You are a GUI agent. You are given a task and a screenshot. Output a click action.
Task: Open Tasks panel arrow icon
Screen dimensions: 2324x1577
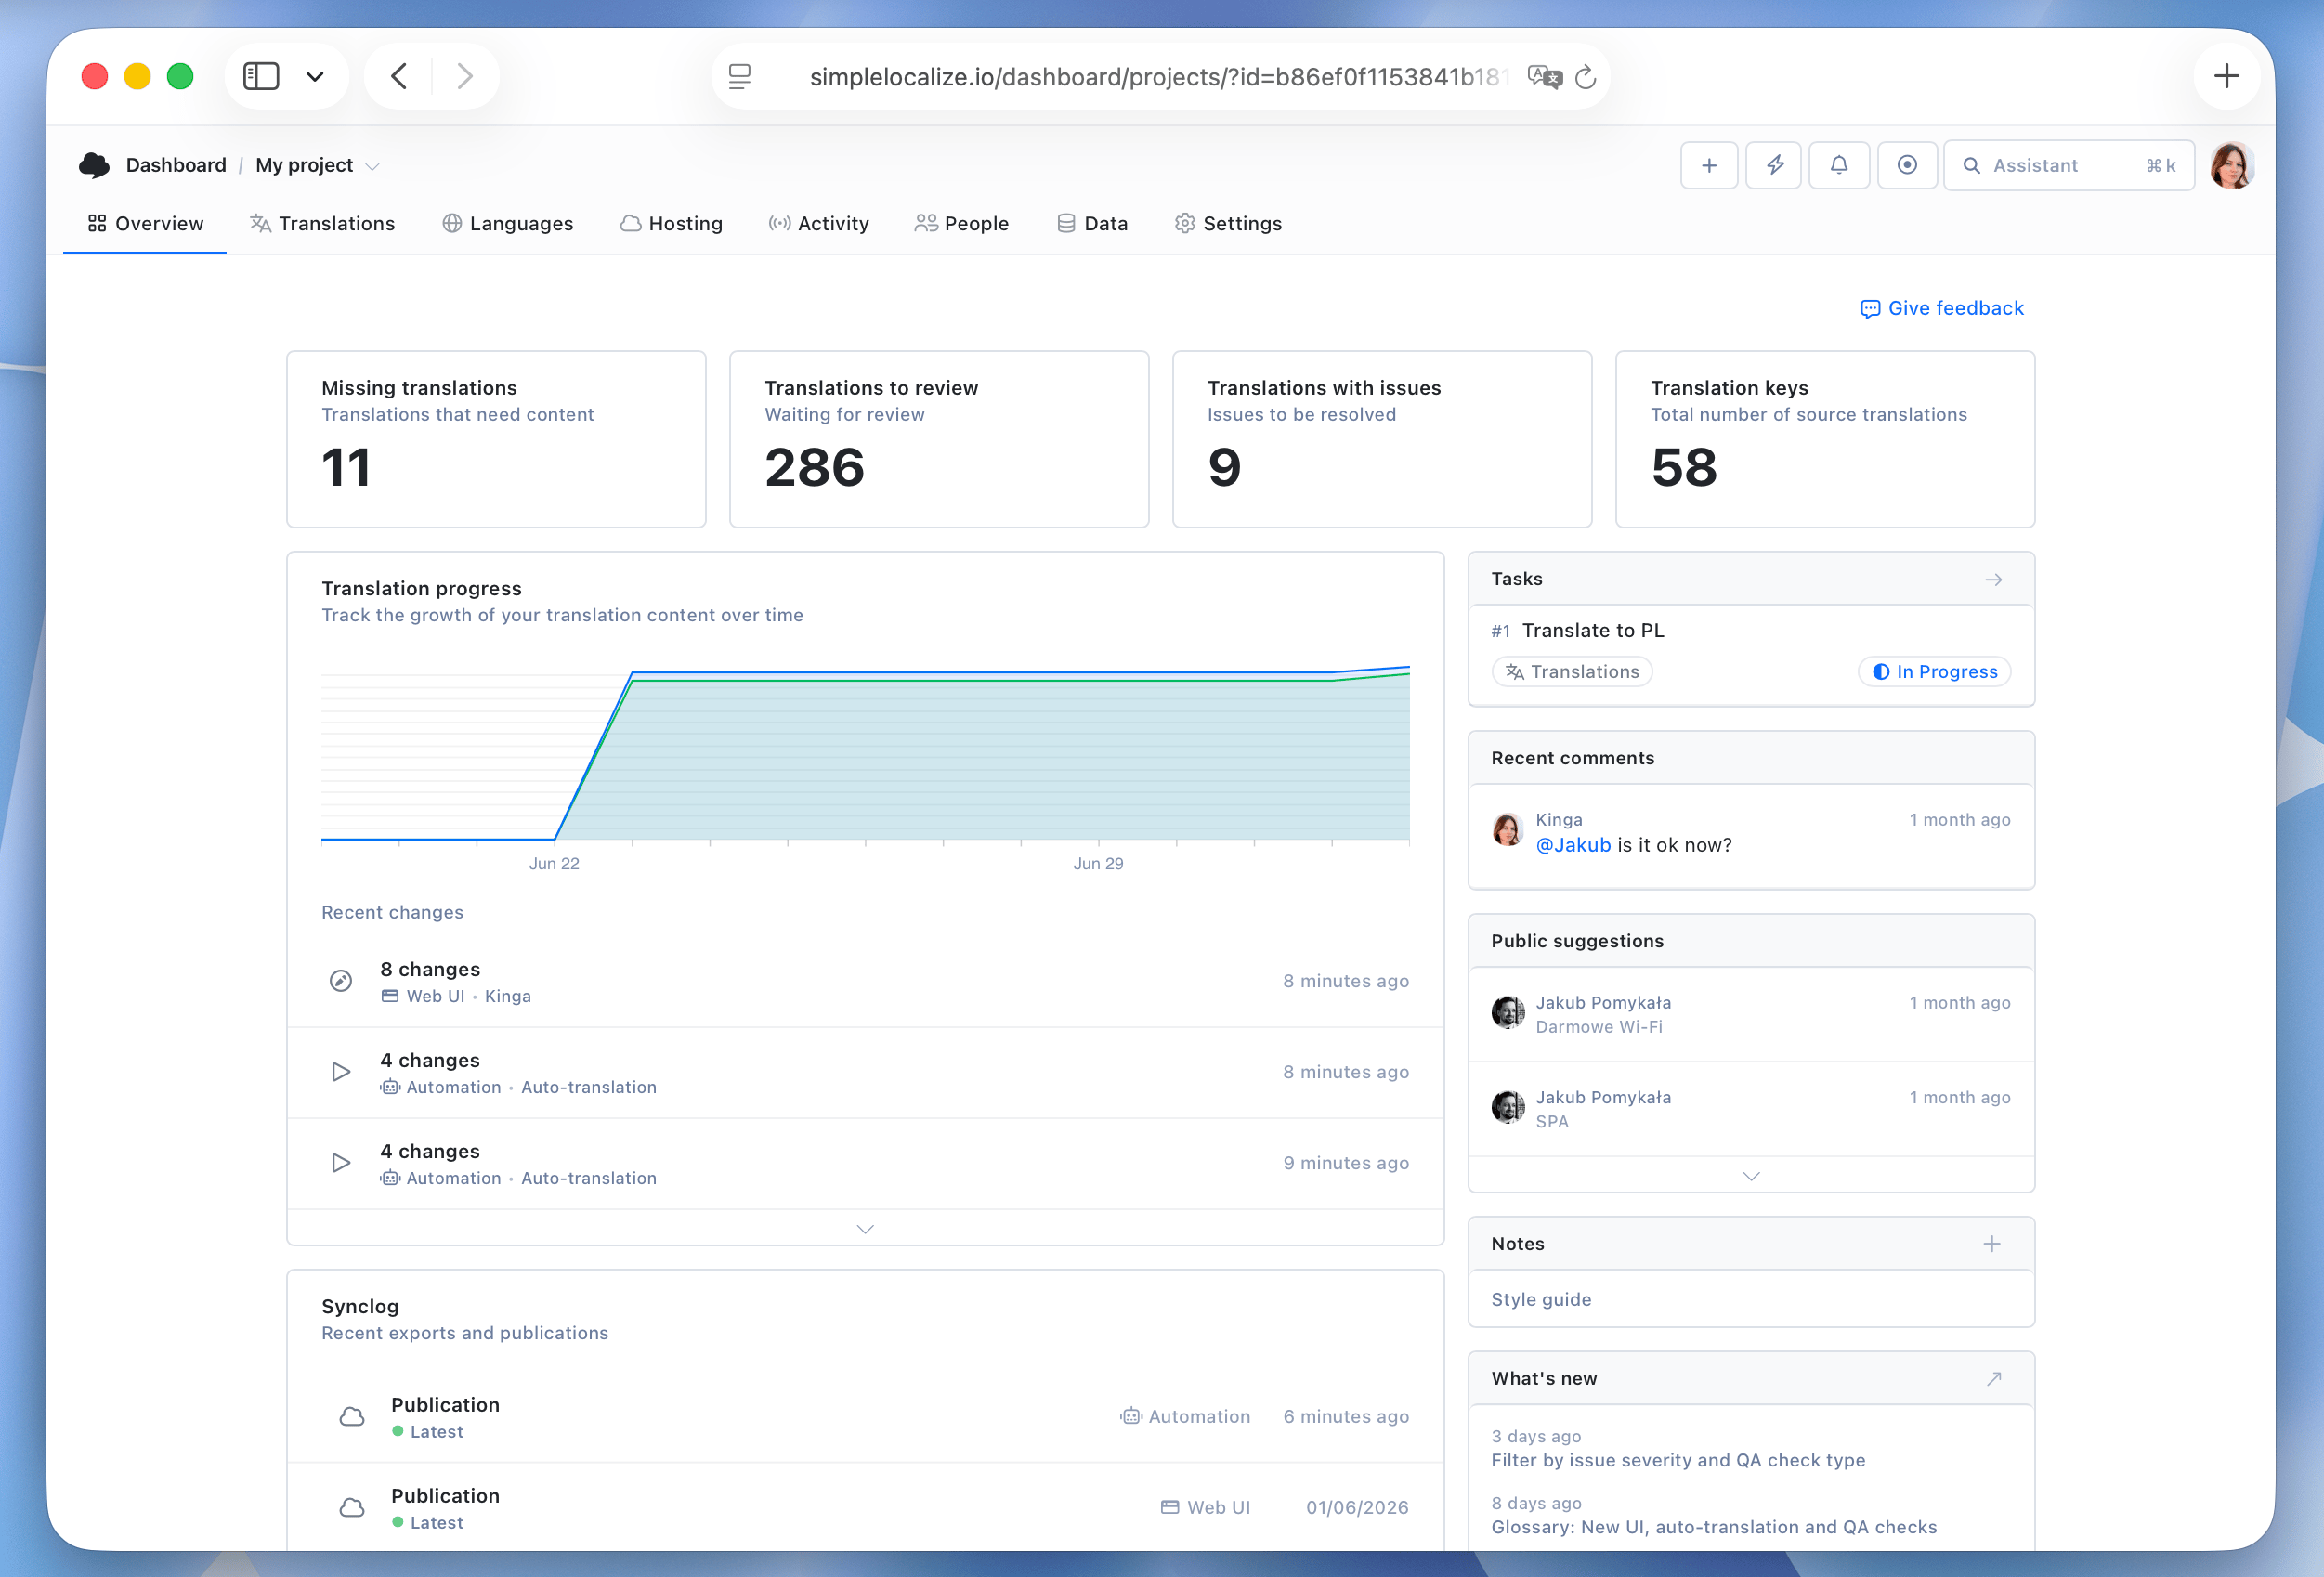coord(1993,580)
